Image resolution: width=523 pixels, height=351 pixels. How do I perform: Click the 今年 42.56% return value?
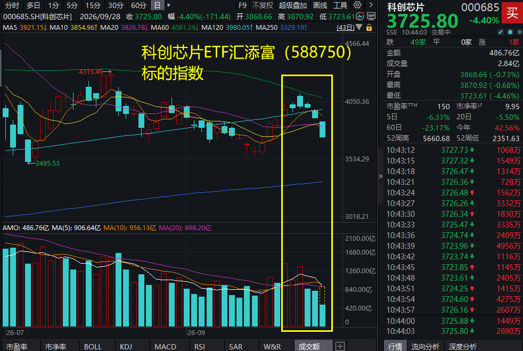[x=506, y=127]
